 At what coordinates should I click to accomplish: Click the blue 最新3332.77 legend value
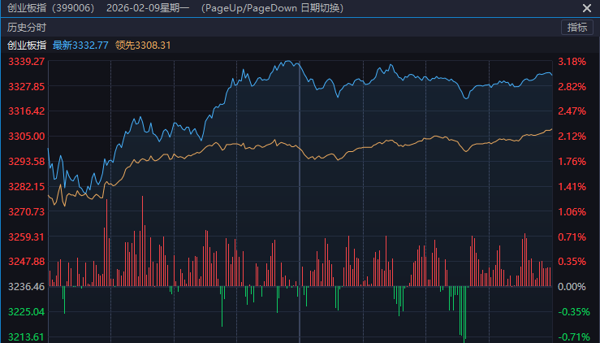pos(80,45)
